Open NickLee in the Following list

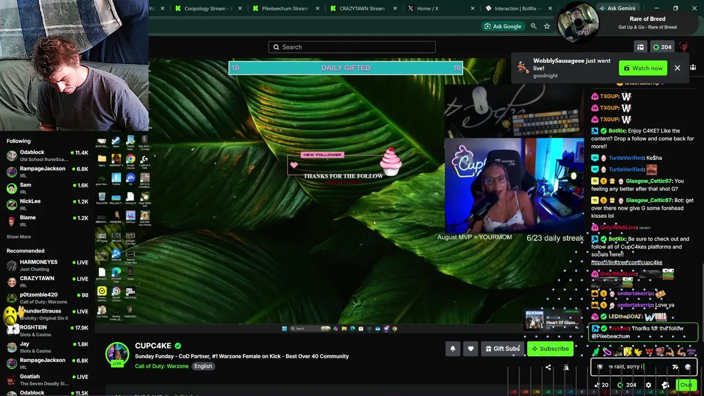click(x=47, y=205)
